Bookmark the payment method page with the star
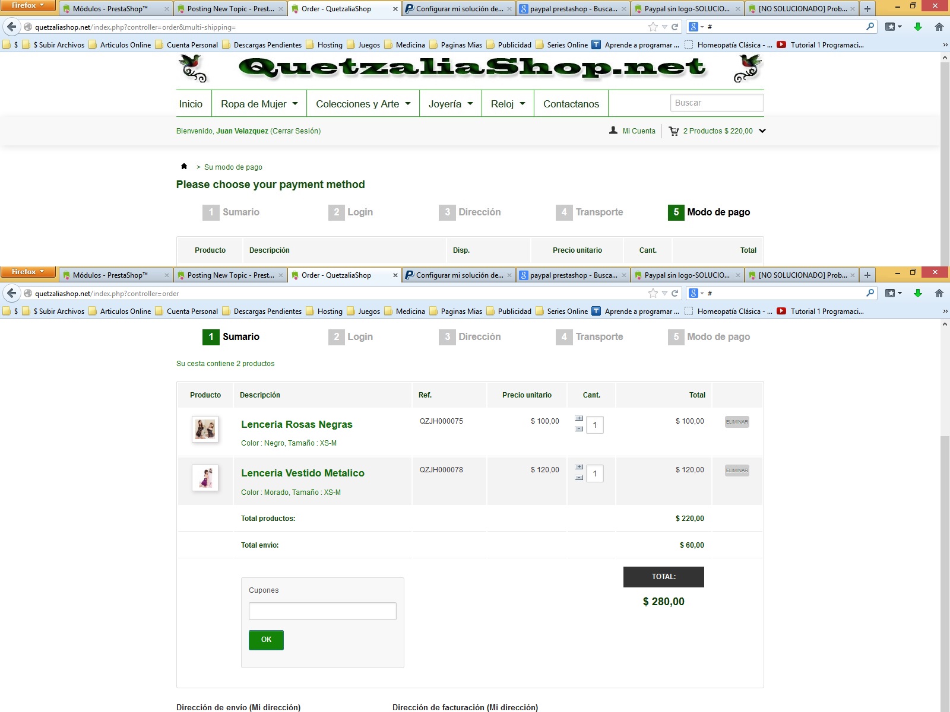950x712 pixels. 653,27
